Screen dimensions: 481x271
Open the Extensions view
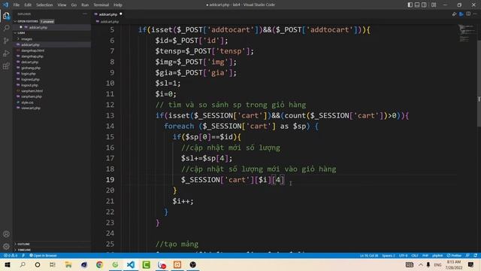coord(6,66)
